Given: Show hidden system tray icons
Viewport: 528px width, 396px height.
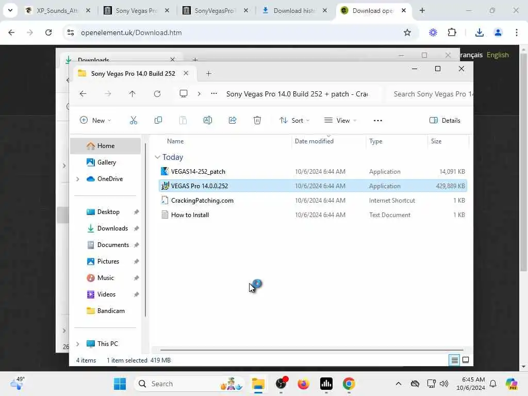Looking at the screenshot, I should tap(399, 384).
